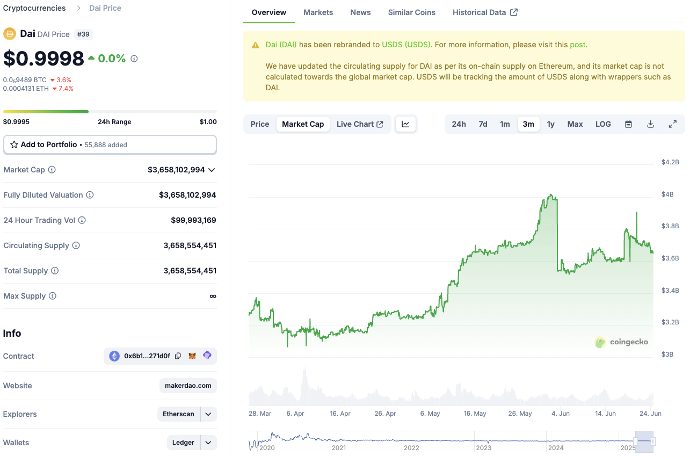Click the left handle of chart range navigator
The image size is (690, 456).
point(635,441)
